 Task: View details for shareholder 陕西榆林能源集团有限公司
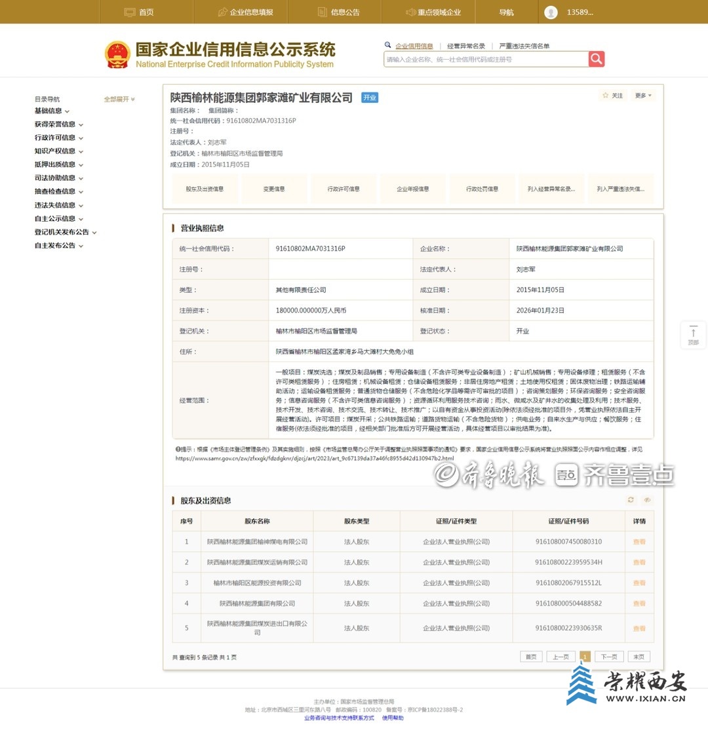tap(639, 604)
